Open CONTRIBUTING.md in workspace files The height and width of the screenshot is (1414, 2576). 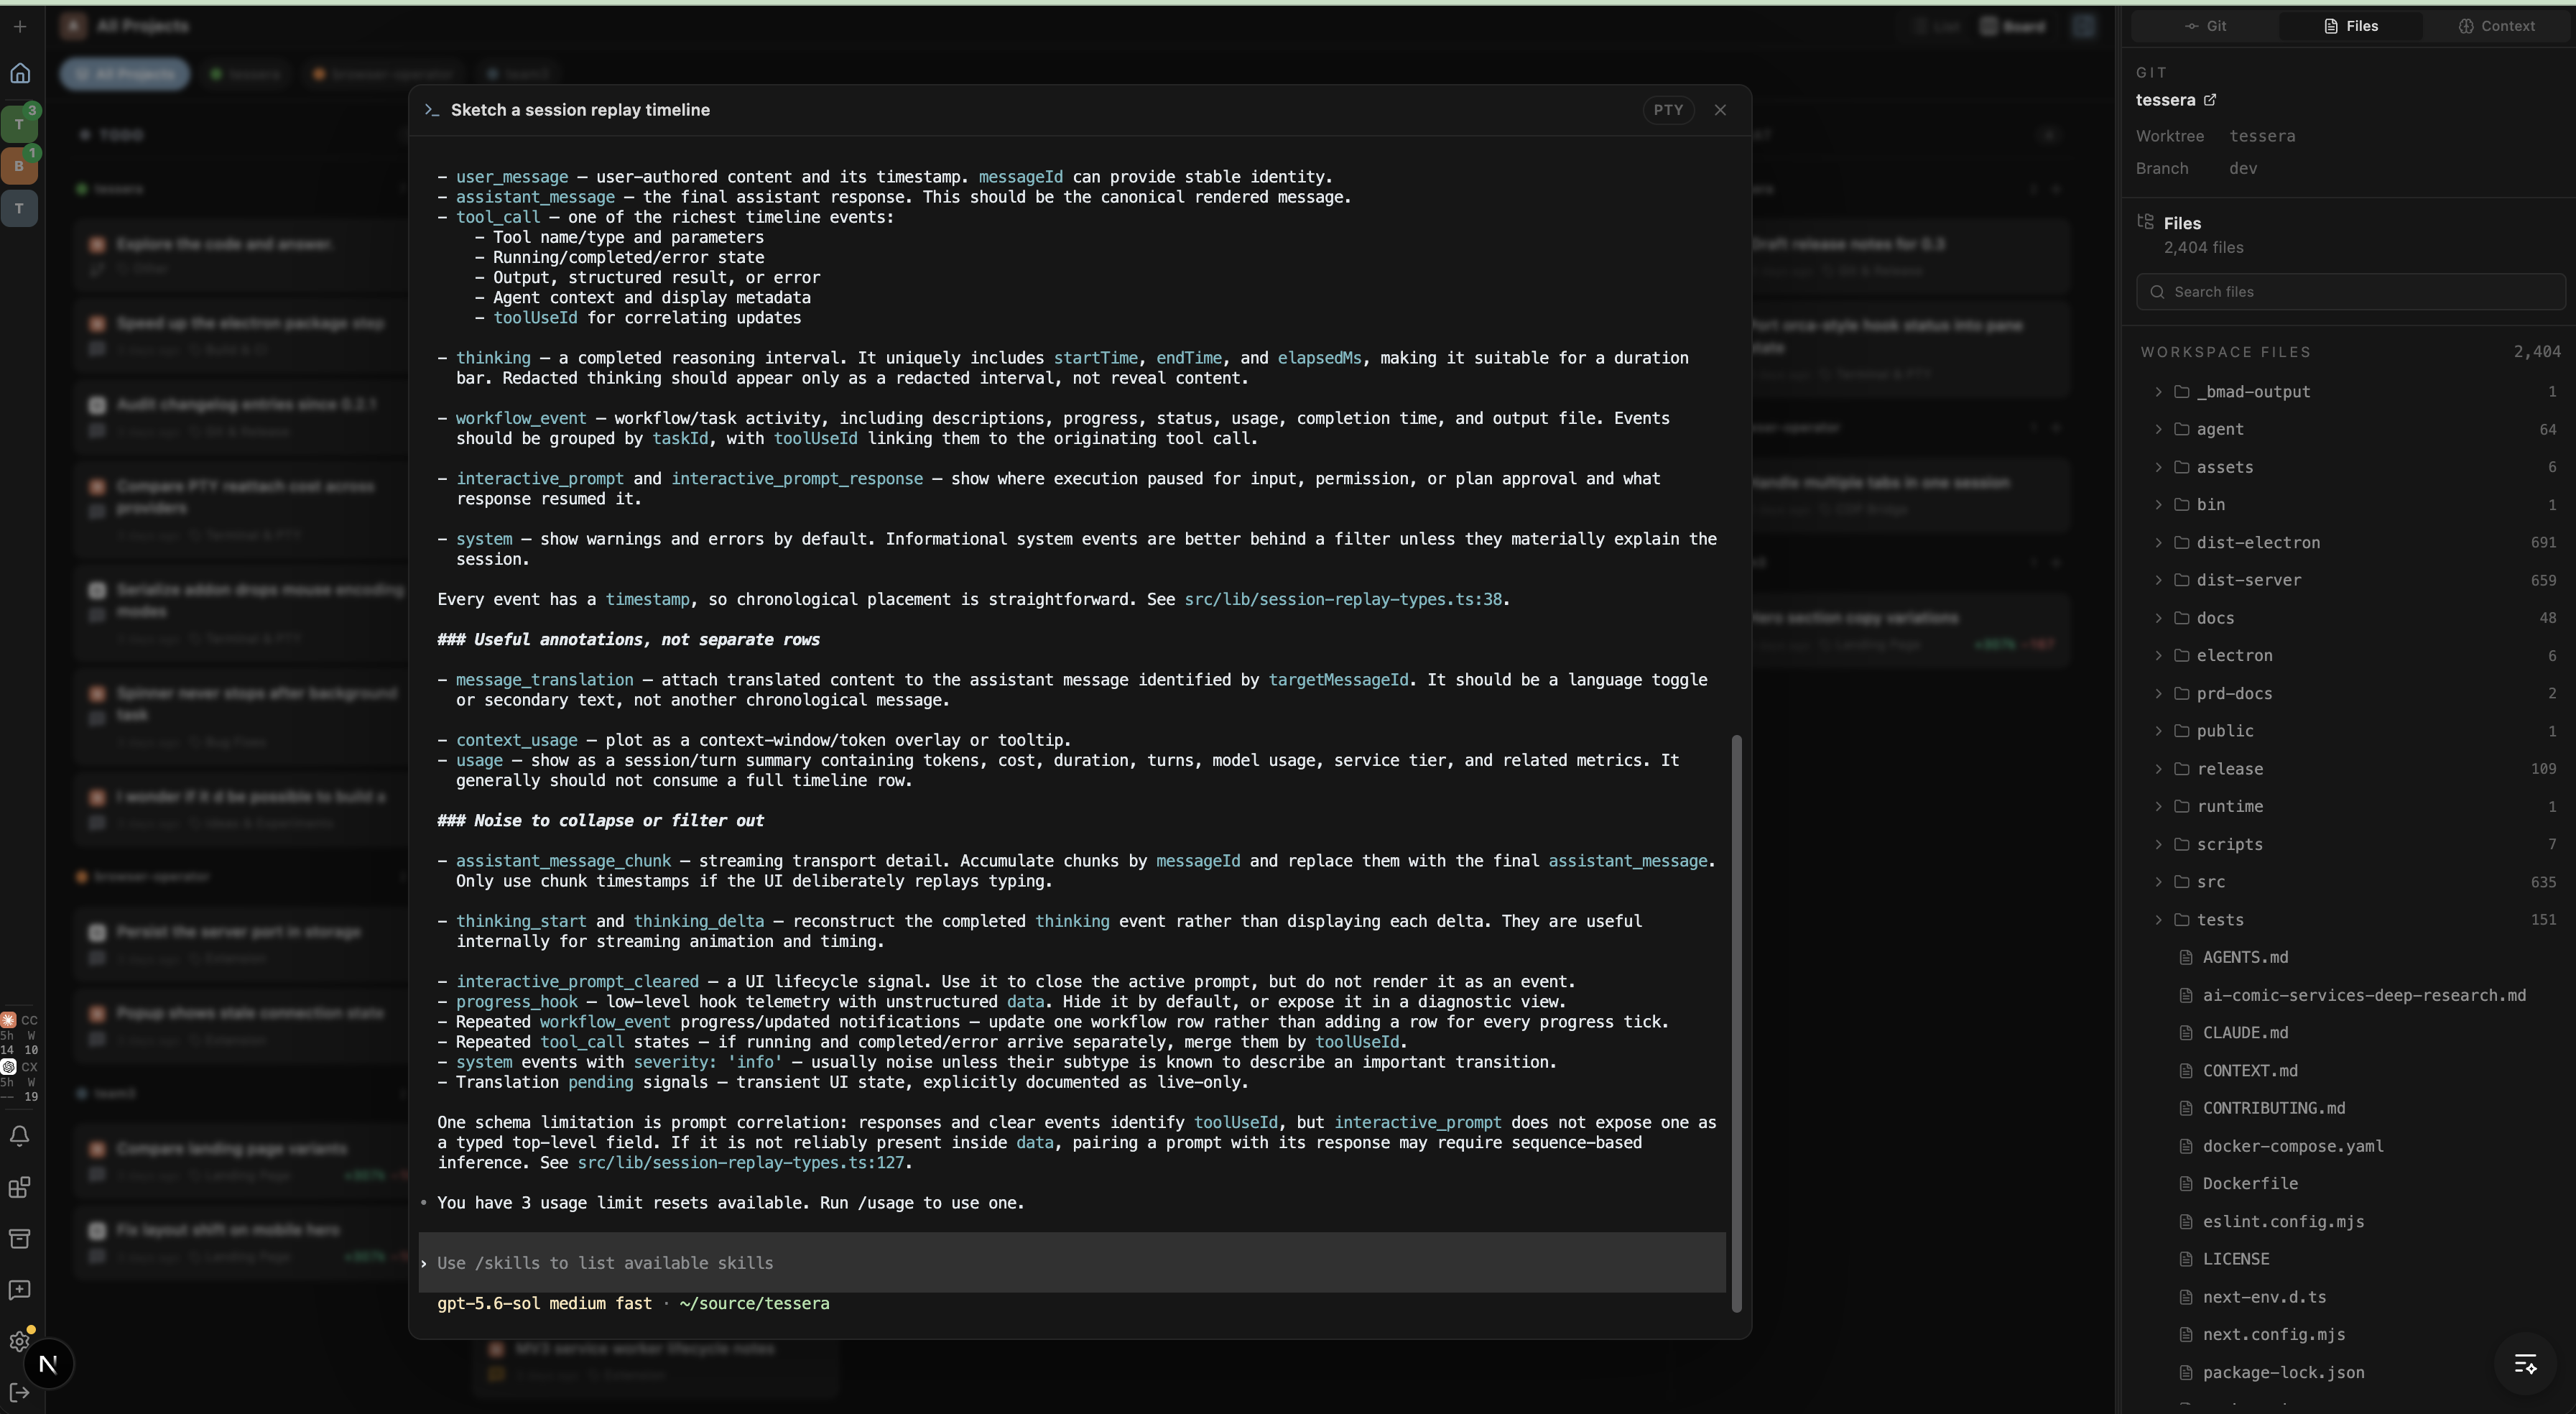pos(2274,1108)
